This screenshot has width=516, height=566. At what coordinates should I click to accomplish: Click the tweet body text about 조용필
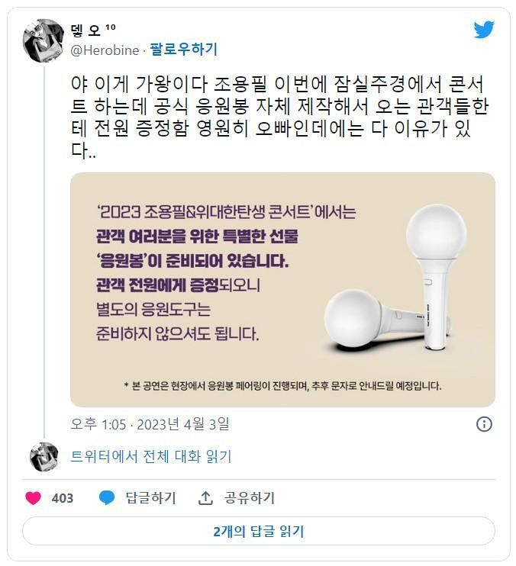tap(280, 117)
